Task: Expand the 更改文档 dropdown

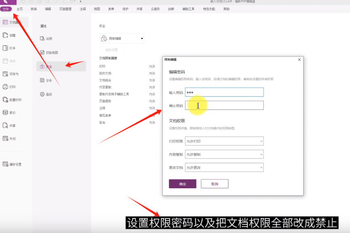Action: point(224,168)
